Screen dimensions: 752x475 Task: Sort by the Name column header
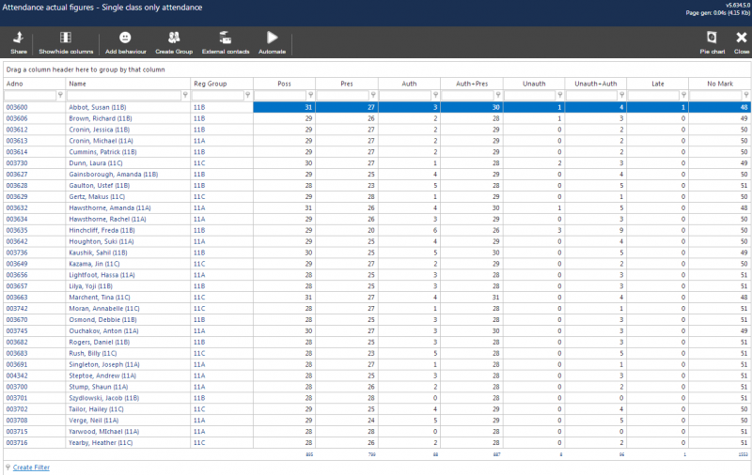pos(128,84)
